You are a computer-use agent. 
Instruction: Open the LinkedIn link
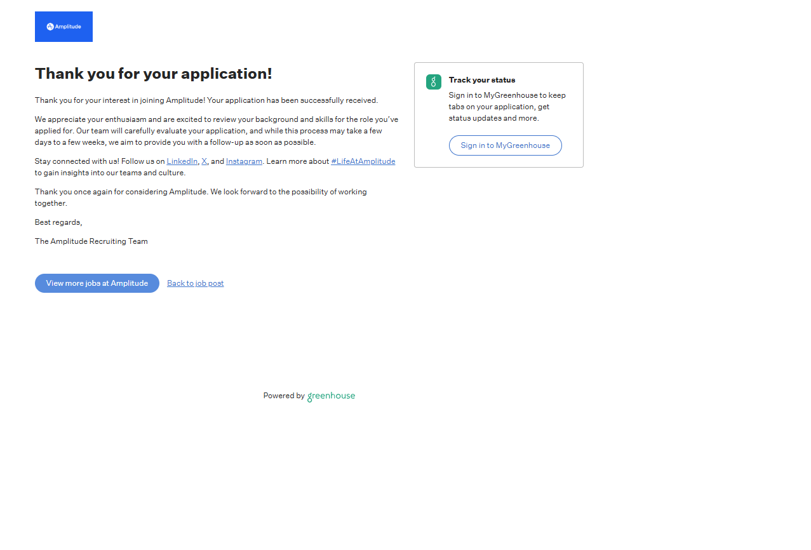[182, 161]
